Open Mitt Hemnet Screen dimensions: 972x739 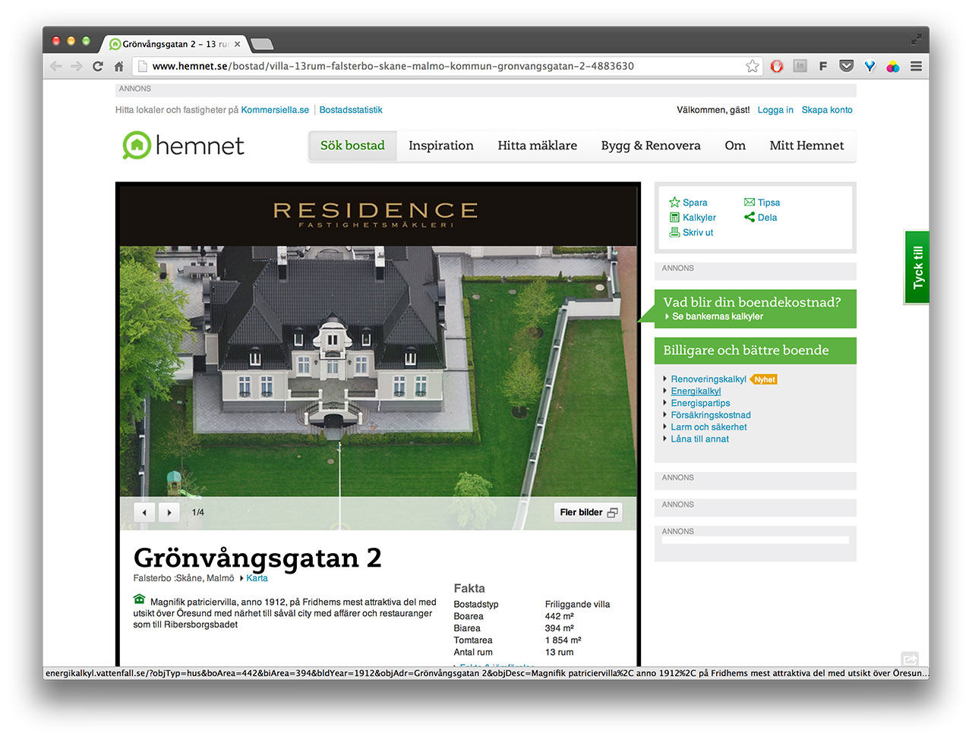click(x=806, y=146)
